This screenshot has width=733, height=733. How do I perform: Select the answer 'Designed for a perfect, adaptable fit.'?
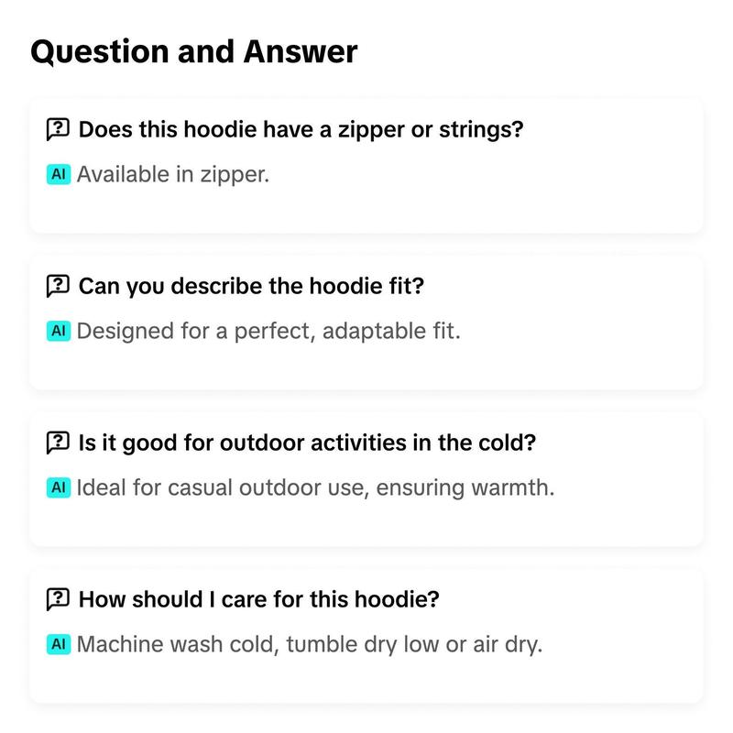point(268,332)
